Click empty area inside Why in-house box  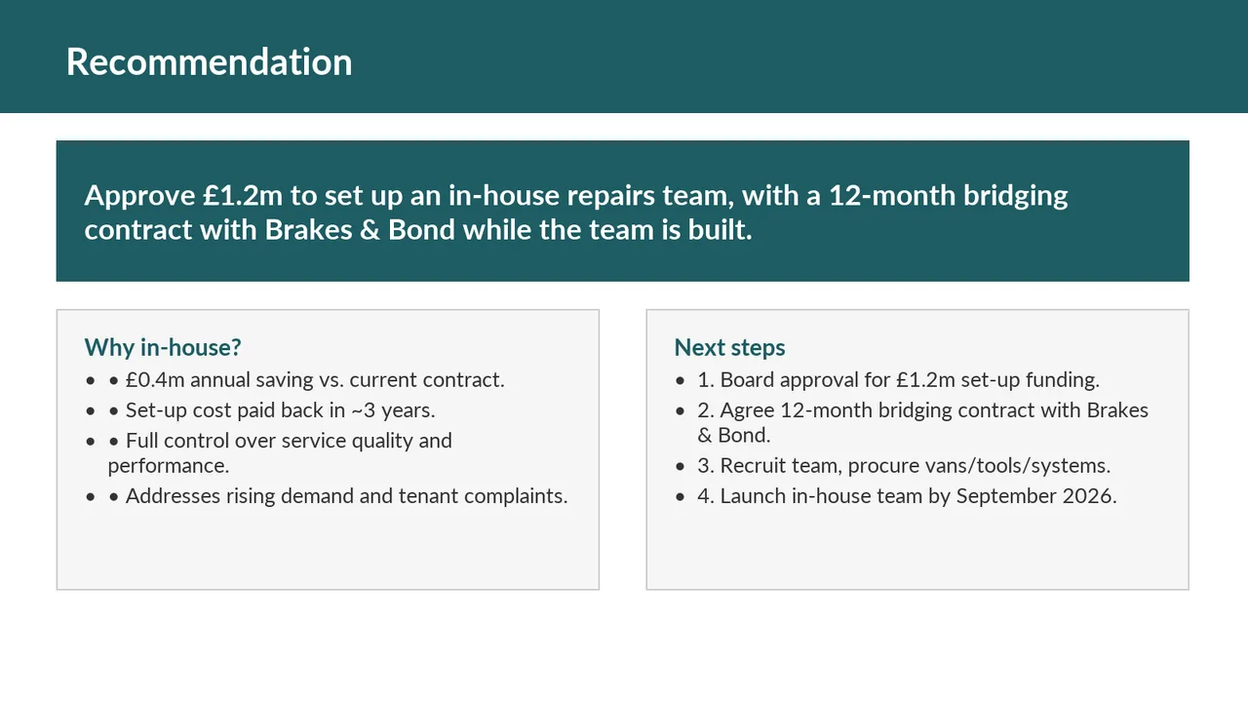click(328, 551)
